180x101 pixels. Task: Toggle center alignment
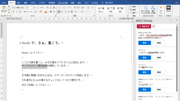pos(62,12)
